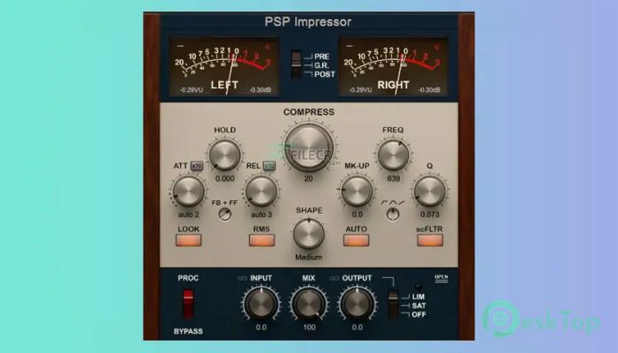The image size is (618, 353).
Task: Click the OUTPUT level knob
Action: [x=357, y=304]
